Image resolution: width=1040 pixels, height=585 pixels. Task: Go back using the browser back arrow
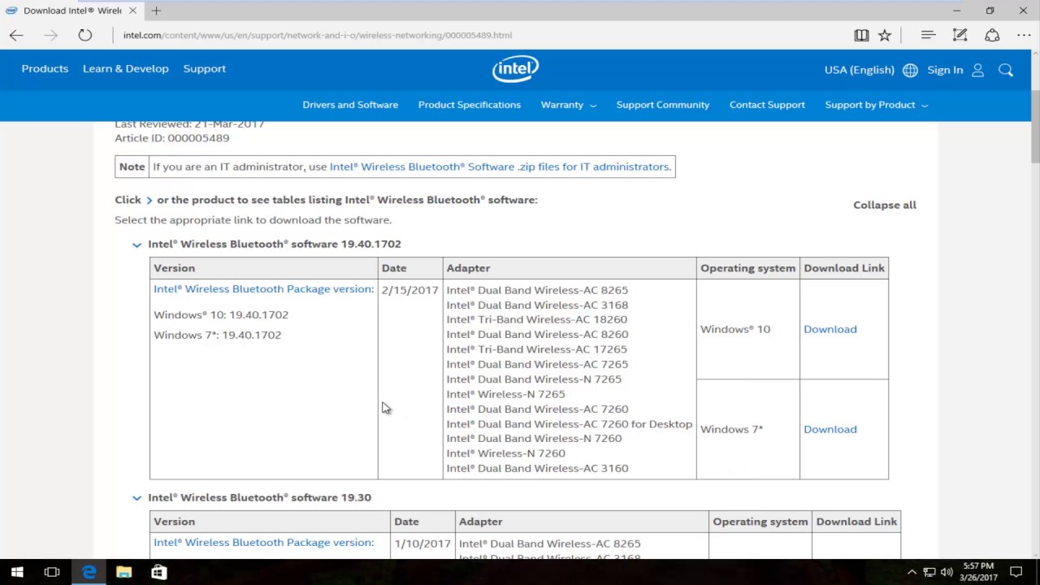coord(16,35)
